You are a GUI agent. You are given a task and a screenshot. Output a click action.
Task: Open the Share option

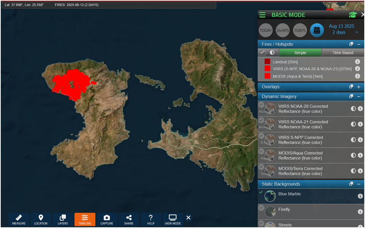pos(129,219)
